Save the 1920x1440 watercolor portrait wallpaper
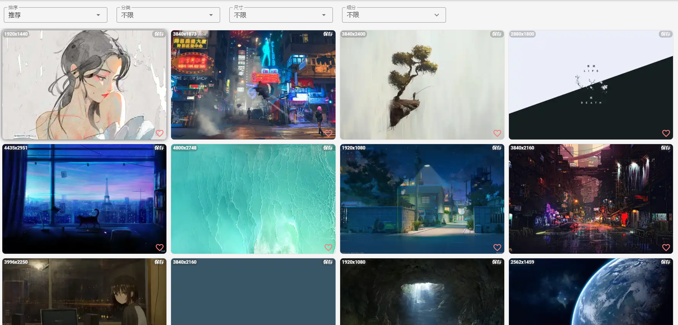The height and width of the screenshot is (325, 678). click(159, 34)
